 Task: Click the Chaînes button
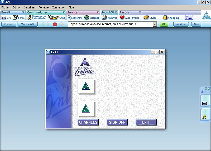pos(9,24)
